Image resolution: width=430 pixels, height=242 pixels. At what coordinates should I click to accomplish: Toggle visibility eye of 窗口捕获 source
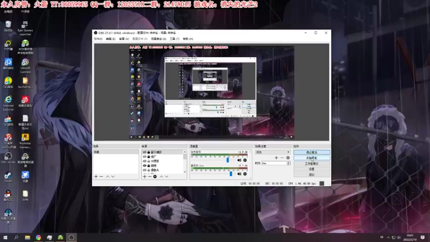(x=145, y=152)
